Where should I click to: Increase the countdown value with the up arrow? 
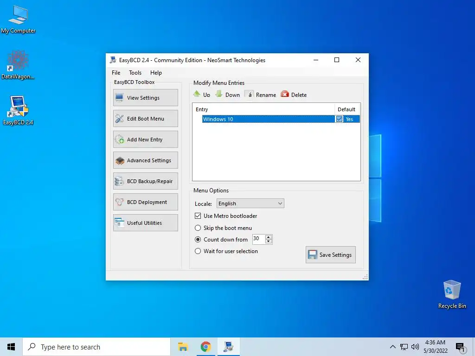pyautogui.click(x=269, y=237)
